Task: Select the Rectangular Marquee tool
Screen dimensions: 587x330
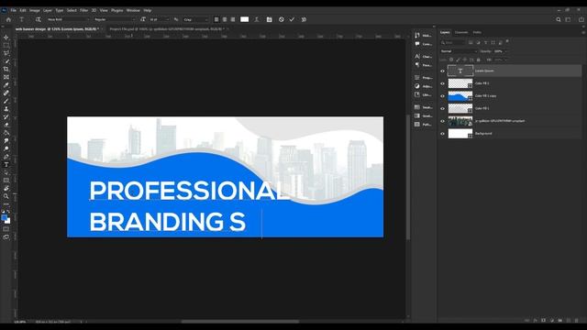Action: click(6, 45)
